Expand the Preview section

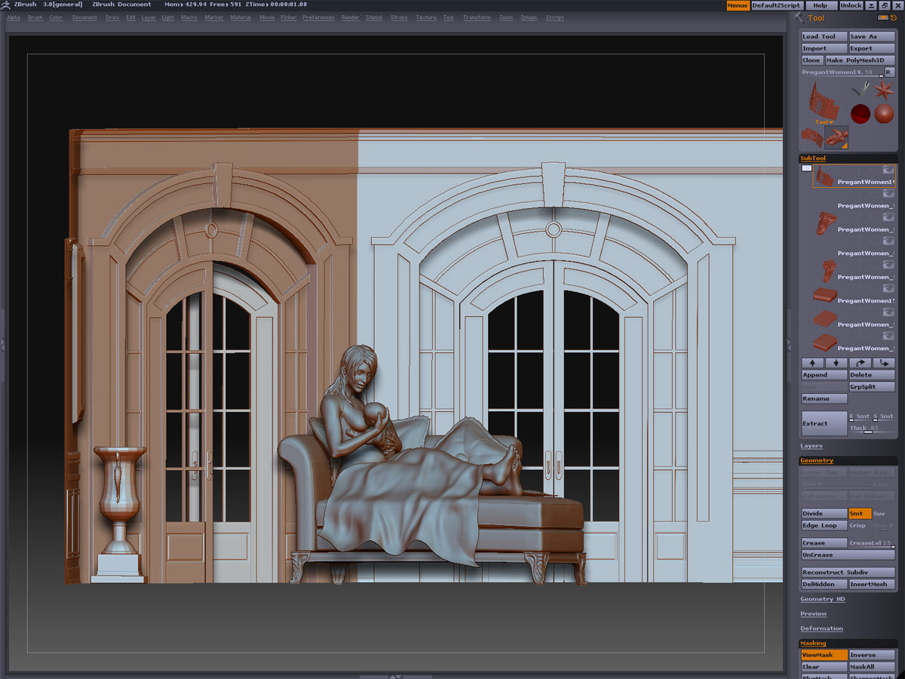click(814, 613)
